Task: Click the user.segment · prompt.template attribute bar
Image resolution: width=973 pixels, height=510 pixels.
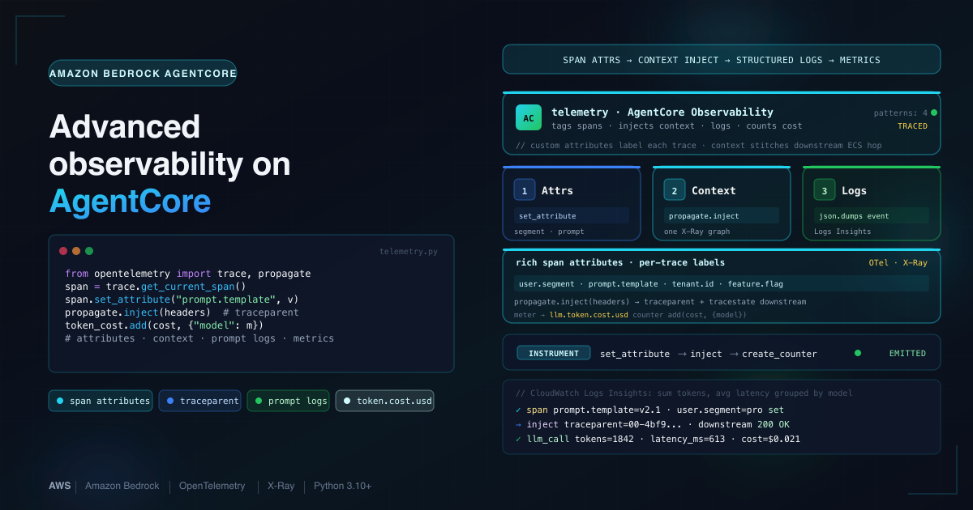Action: click(x=722, y=283)
